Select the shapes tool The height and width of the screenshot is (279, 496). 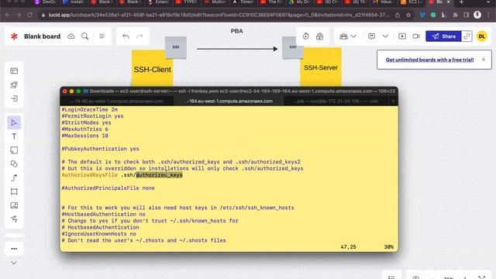(14, 164)
